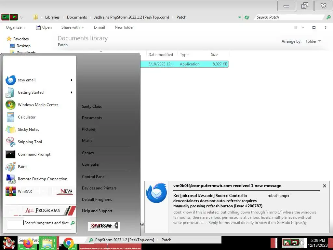Click E-mail in the Explorer toolbar

pos(100,27)
